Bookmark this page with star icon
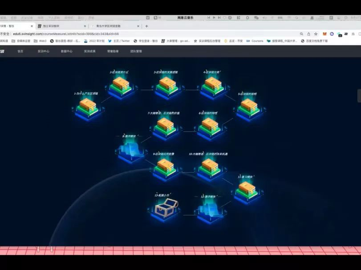This screenshot has width=361, height=270. point(316,34)
